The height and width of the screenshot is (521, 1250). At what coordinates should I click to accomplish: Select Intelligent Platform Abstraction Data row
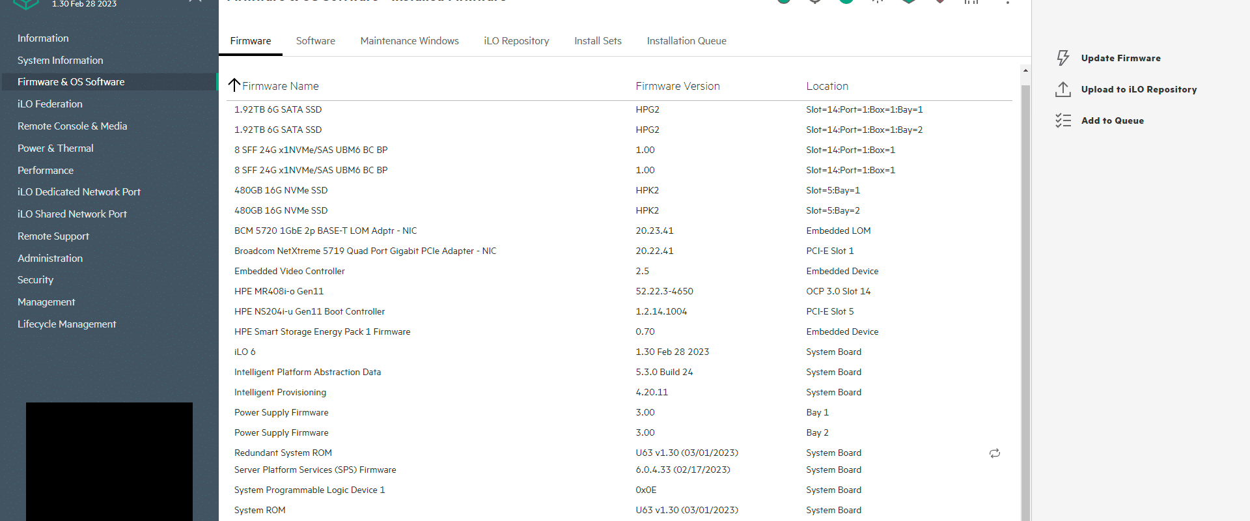(x=619, y=372)
